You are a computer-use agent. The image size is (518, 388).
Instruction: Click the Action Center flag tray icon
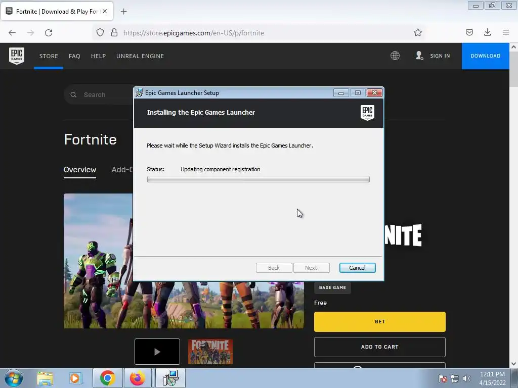pos(443,378)
